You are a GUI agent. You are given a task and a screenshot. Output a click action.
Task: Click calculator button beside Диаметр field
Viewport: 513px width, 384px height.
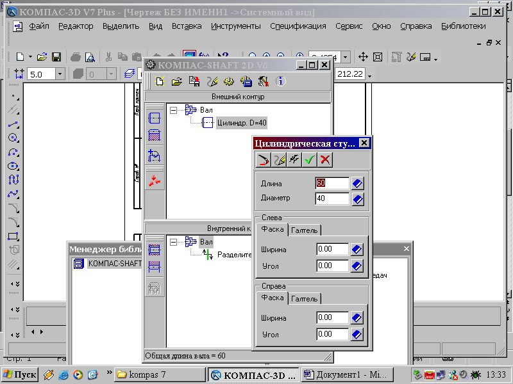point(358,199)
